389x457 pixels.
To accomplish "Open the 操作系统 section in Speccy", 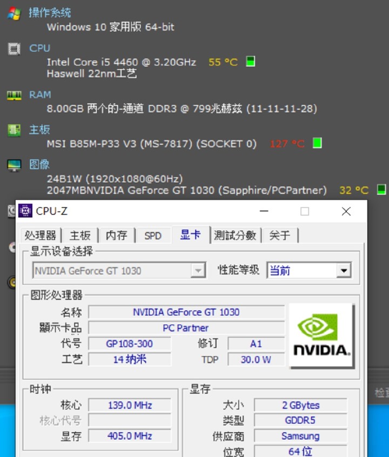I will pyautogui.click(x=50, y=13).
